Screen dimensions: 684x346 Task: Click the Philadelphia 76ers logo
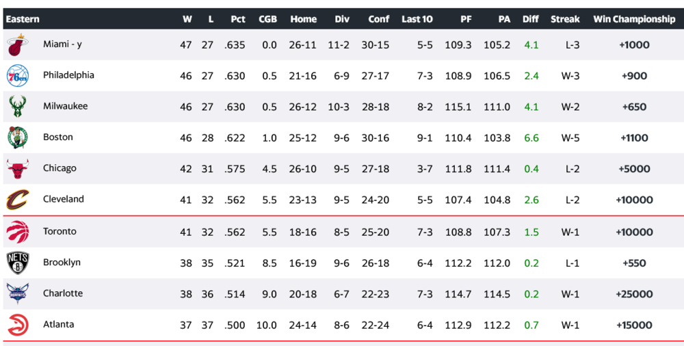pyautogui.click(x=17, y=76)
